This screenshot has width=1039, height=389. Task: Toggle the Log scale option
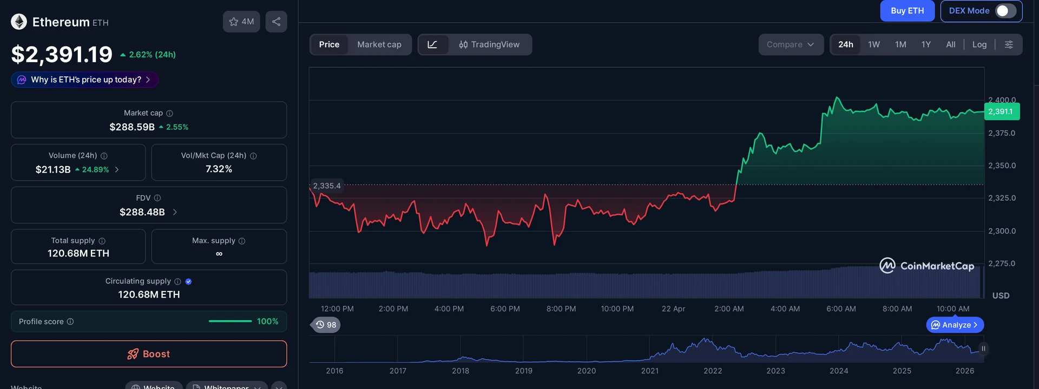(979, 44)
